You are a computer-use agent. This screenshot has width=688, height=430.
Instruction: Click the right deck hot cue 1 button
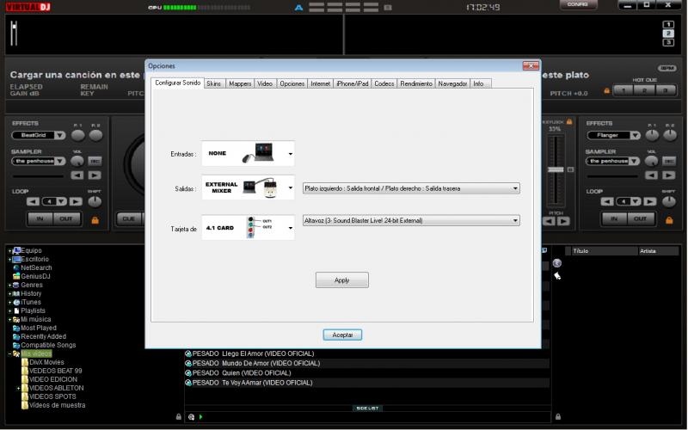pyautogui.click(x=623, y=90)
